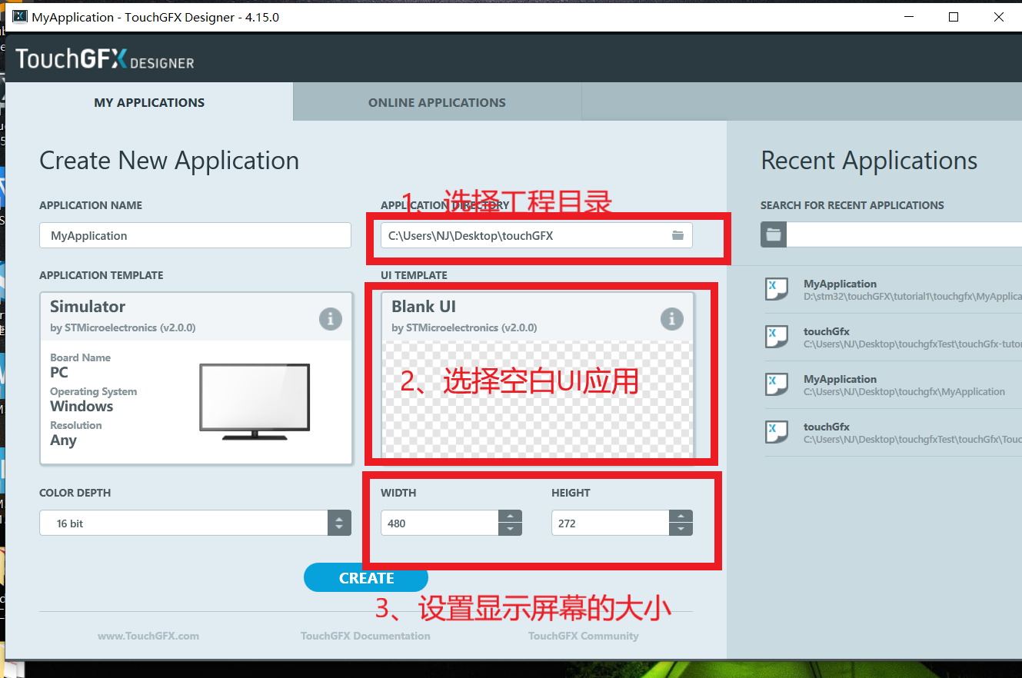This screenshot has width=1022, height=678.
Task: Select the MY APPLICATIONS tab
Action: [x=148, y=101]
